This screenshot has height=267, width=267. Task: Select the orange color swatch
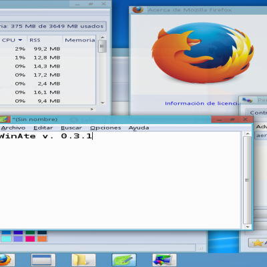(x=42, y=239)
